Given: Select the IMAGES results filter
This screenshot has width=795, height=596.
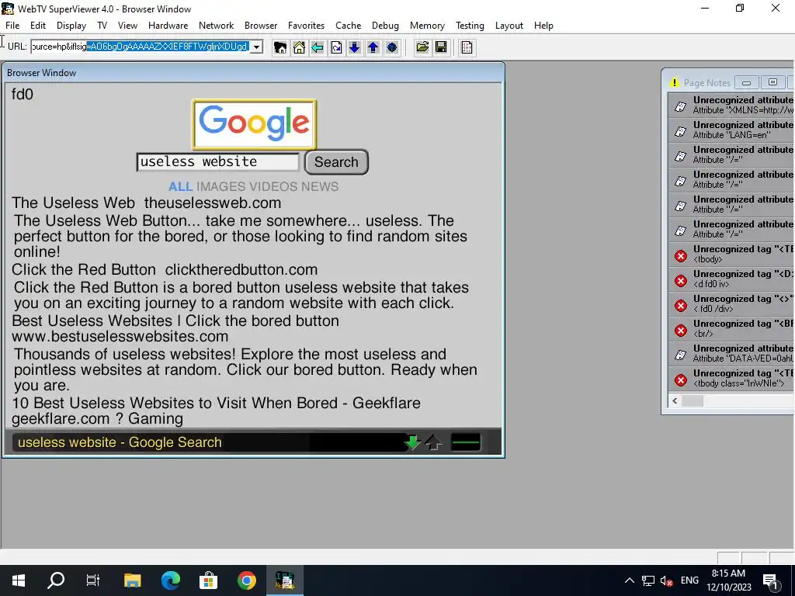Looking at the screenshot, I should pyautogui.click(x=220, y=186).
